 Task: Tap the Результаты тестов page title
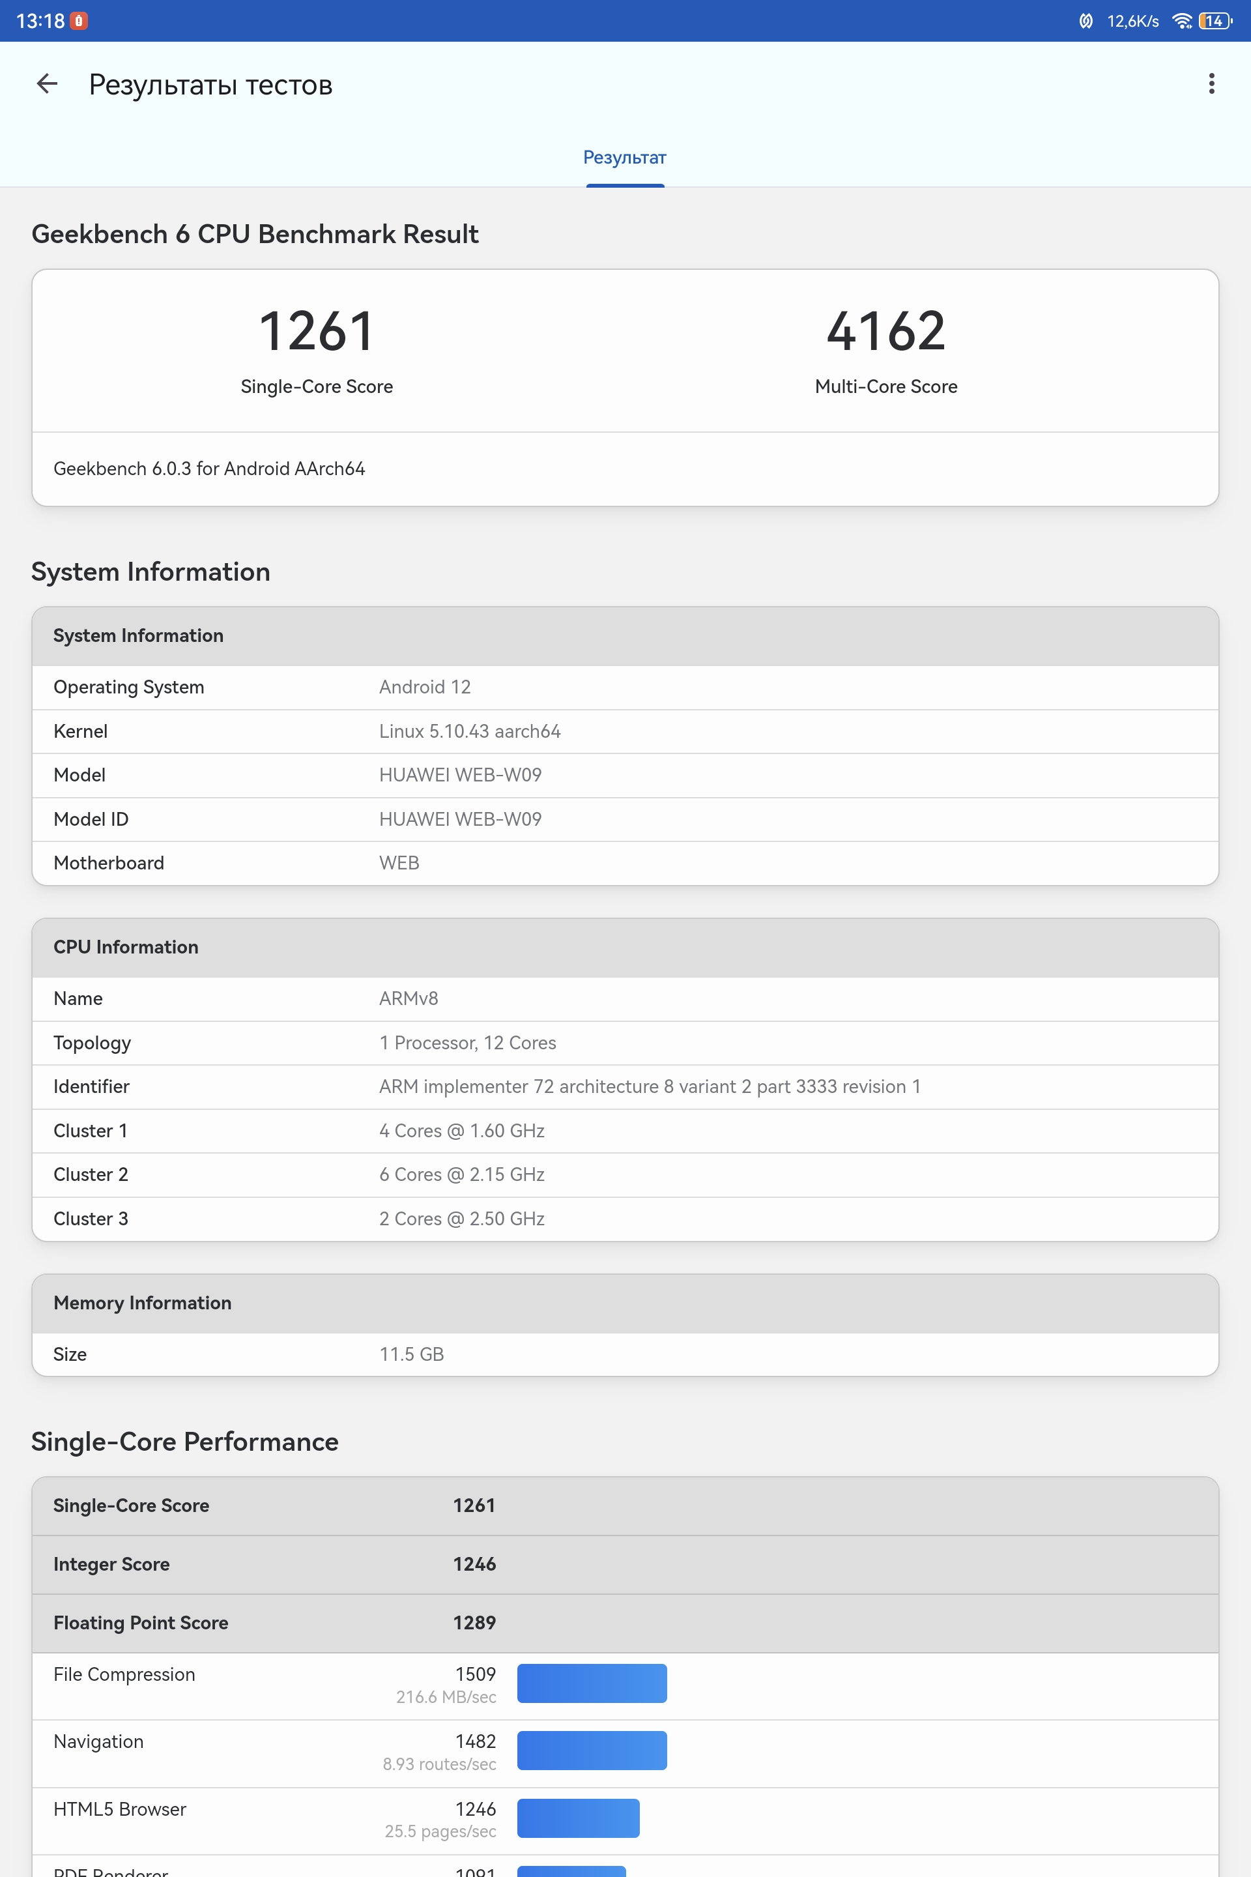click(210, 85)
